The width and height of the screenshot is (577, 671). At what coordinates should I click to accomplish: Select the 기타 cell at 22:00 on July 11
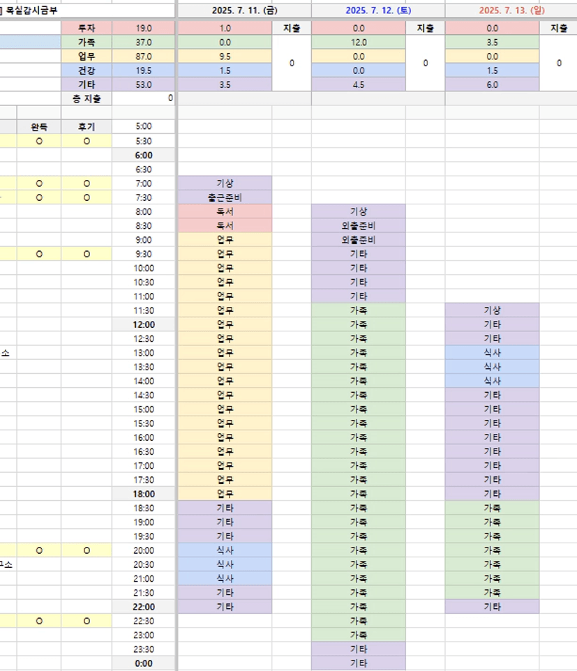(225, 608)
